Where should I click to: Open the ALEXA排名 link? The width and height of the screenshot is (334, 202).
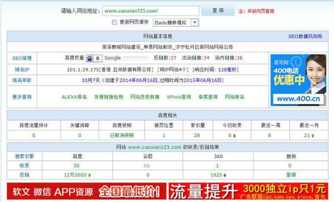coord(74,97)
